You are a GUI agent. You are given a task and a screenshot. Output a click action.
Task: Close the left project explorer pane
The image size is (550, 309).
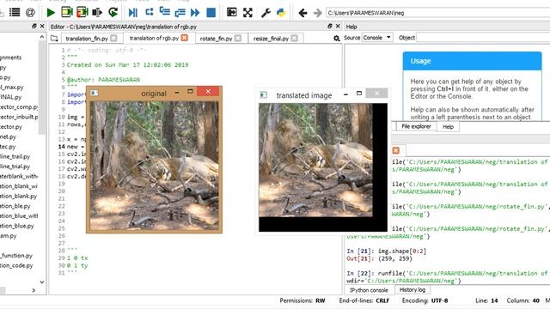42,27
